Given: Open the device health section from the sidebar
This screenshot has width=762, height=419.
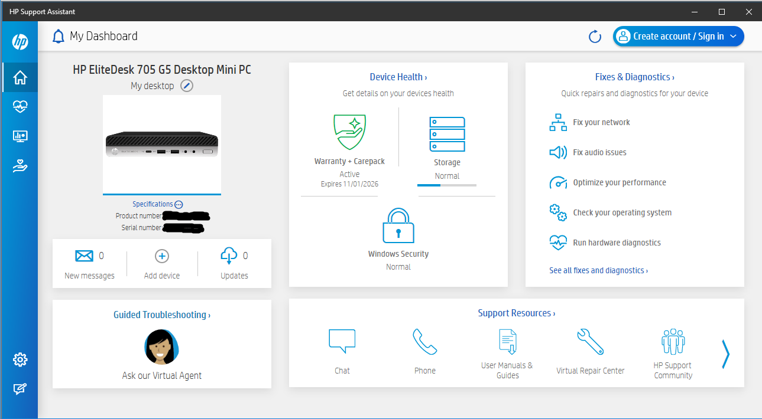Looking at the screenshot, I should [x=20, y=107].
